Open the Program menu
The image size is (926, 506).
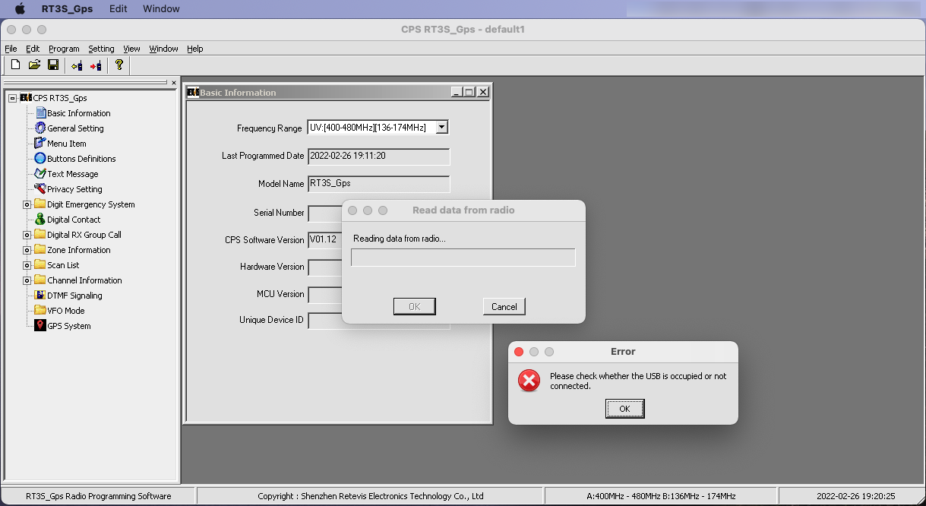coord(64,49)
